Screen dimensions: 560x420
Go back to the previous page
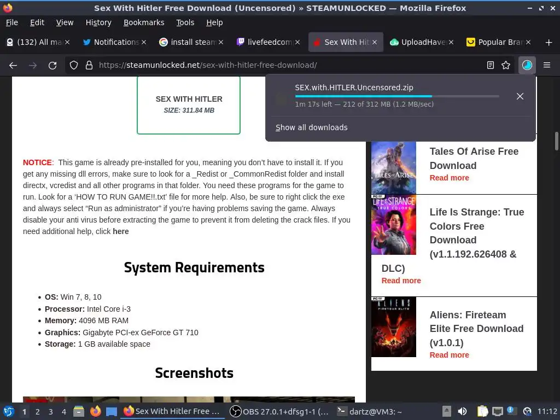point(13,66)
